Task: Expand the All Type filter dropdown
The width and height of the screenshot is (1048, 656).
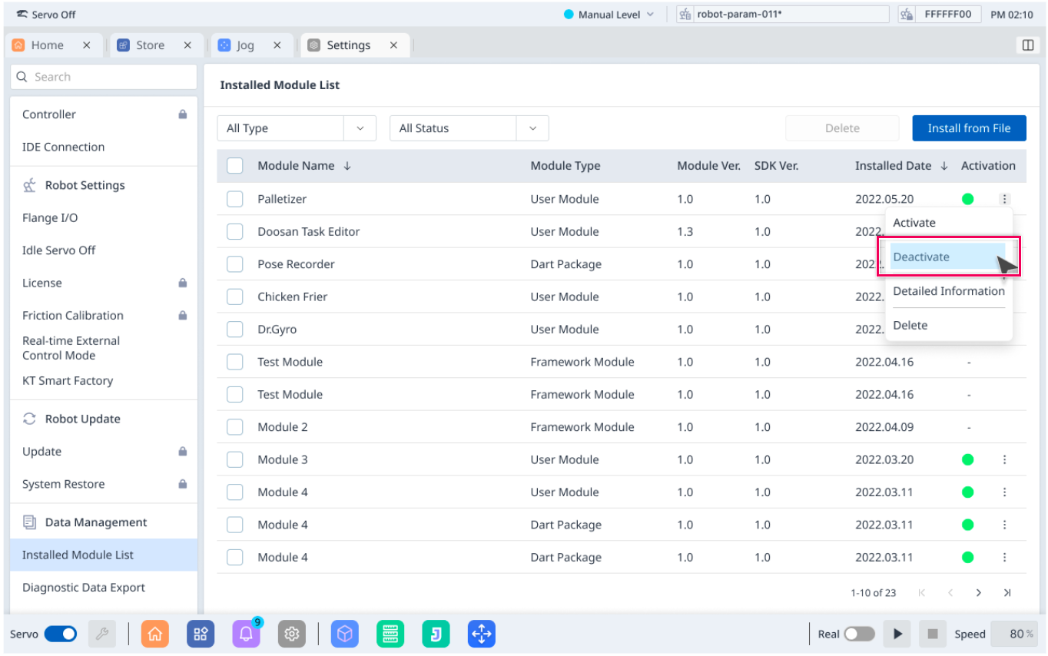Action: [x=297, y=128]
